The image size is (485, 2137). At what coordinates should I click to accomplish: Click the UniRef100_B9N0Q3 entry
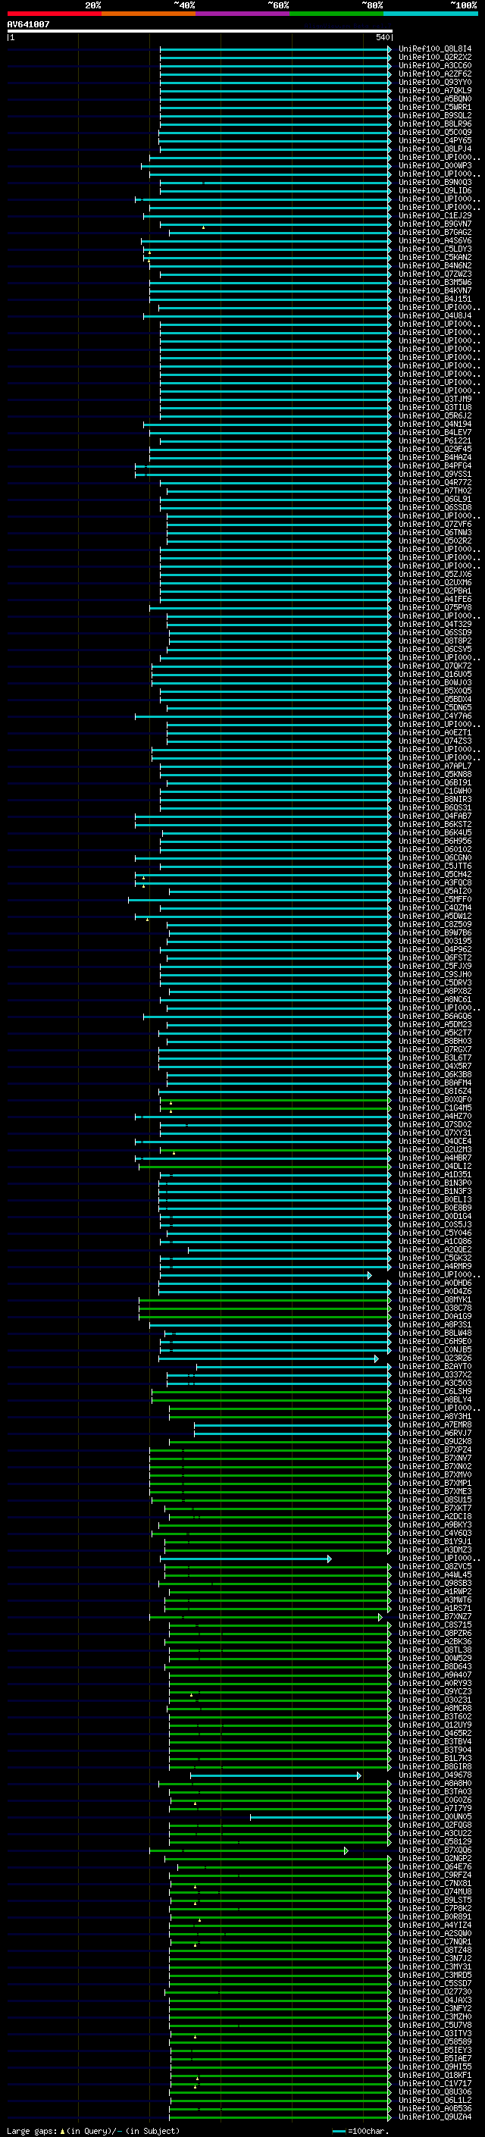[434, 183]
